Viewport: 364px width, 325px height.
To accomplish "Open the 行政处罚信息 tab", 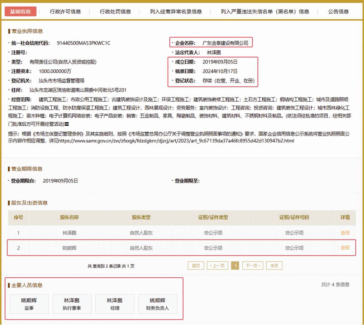I will [115, 12].
